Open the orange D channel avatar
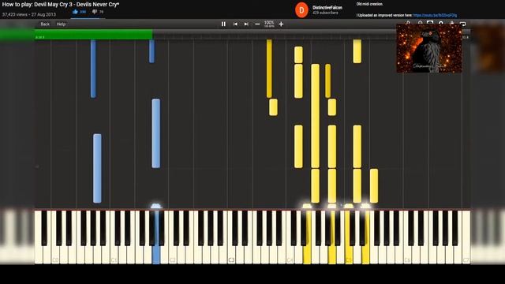 tap(301, 10)
